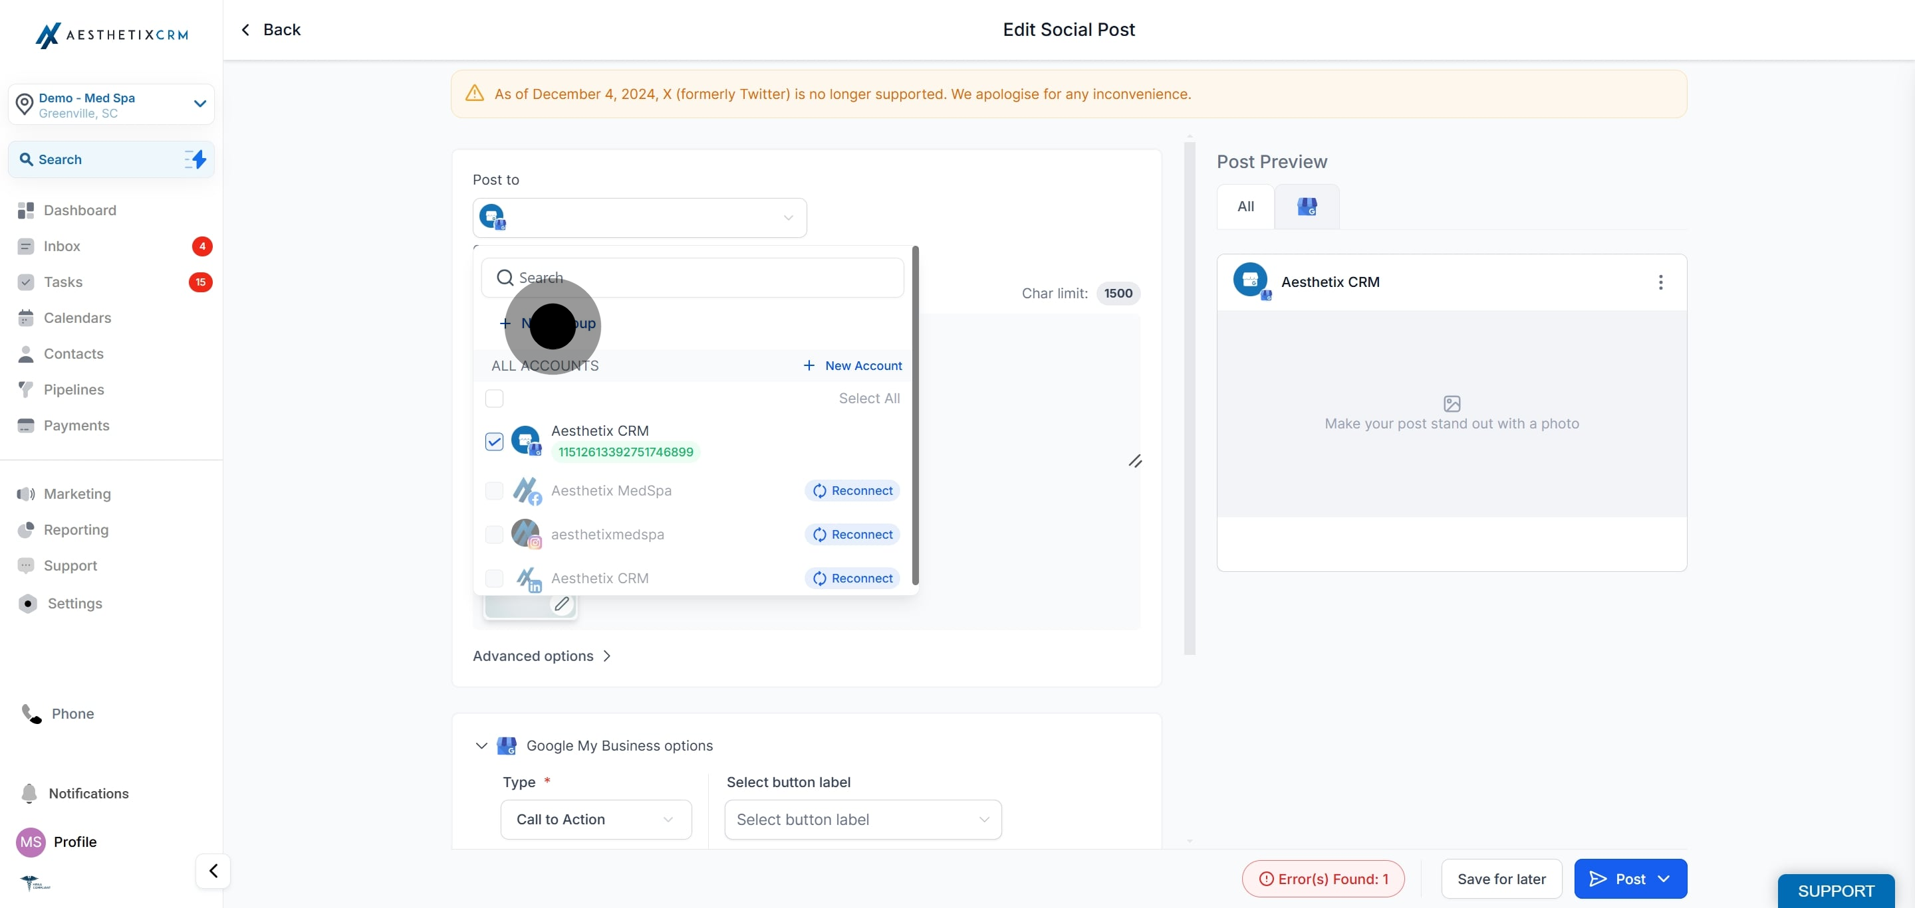Toggle the Select All checkbox

tap(494, 399)
